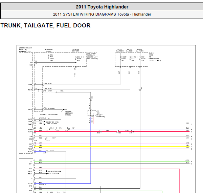The width and height of the screenshot is (203, 193).
Task: Click the "HOT IN ON OR ACC" label
Action: click(48, 50)
